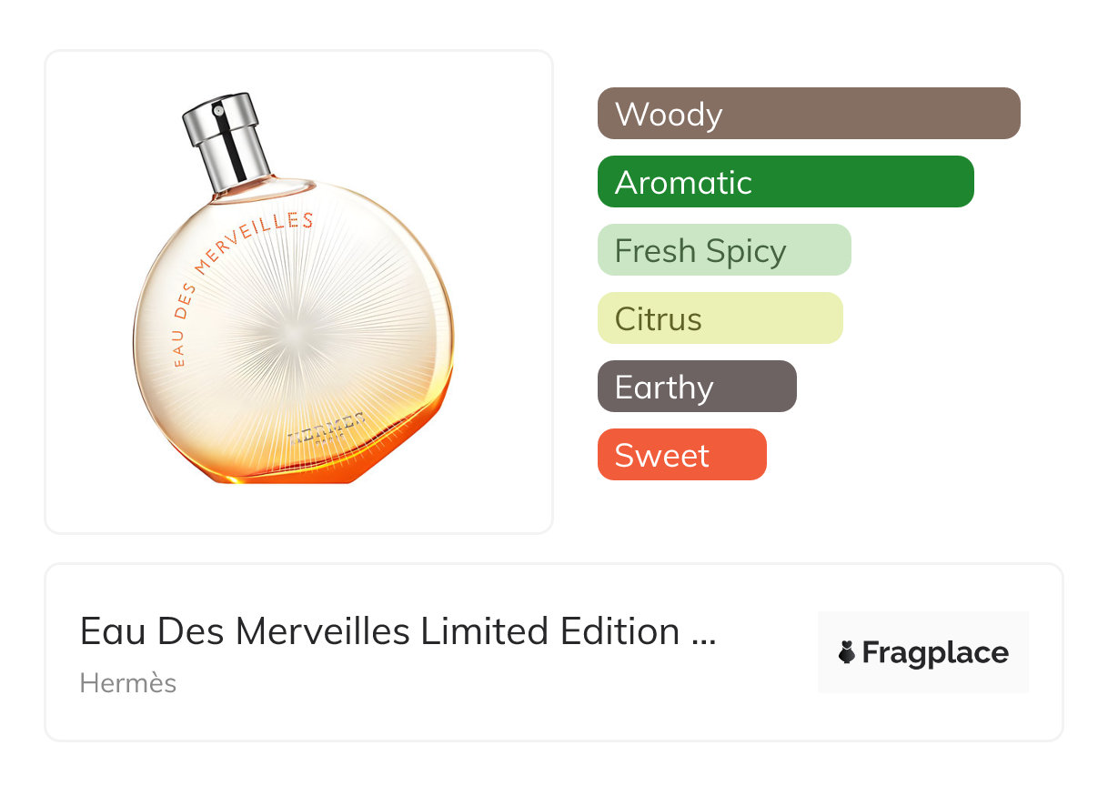The width and height of the screenshot is (1108, 786).
Task: Click the gray Earthy accord bar
Action: (x=697, y=387)
